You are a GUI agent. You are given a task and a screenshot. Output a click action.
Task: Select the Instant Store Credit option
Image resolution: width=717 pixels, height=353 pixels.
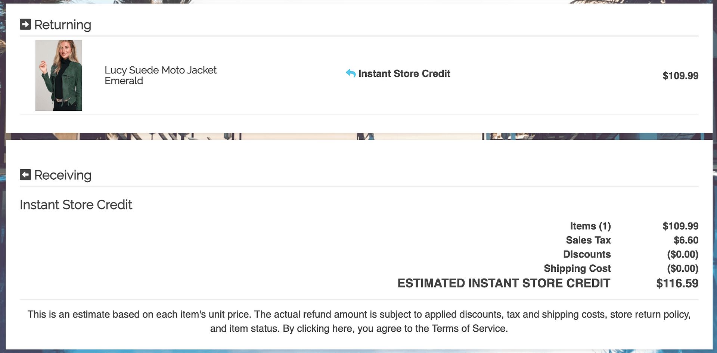(x=404, y=73)
